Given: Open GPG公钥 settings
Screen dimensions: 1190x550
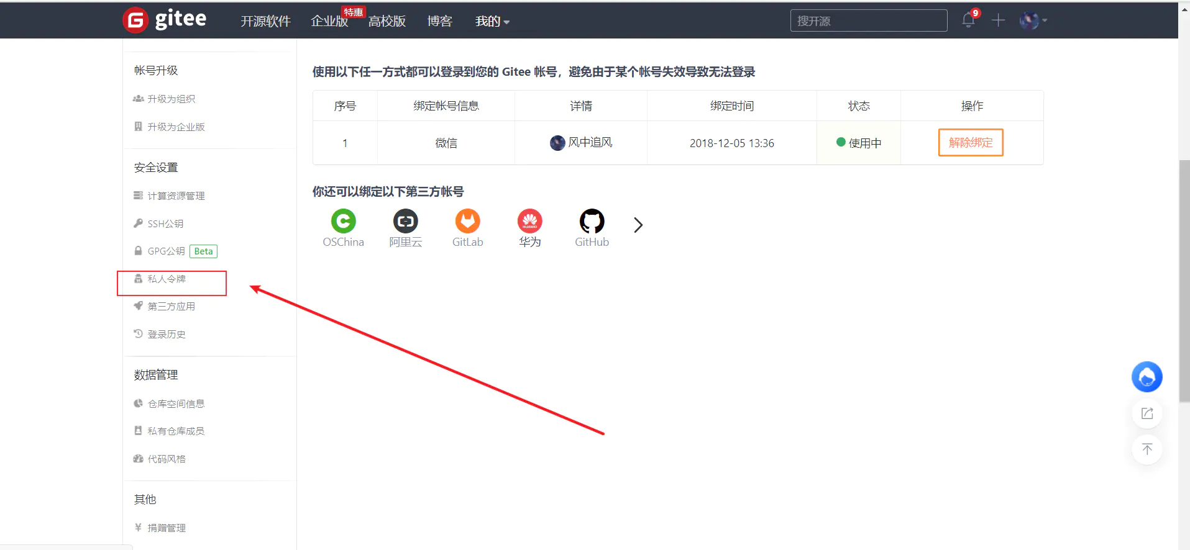Looking at the screenshot, I should 160,251.
